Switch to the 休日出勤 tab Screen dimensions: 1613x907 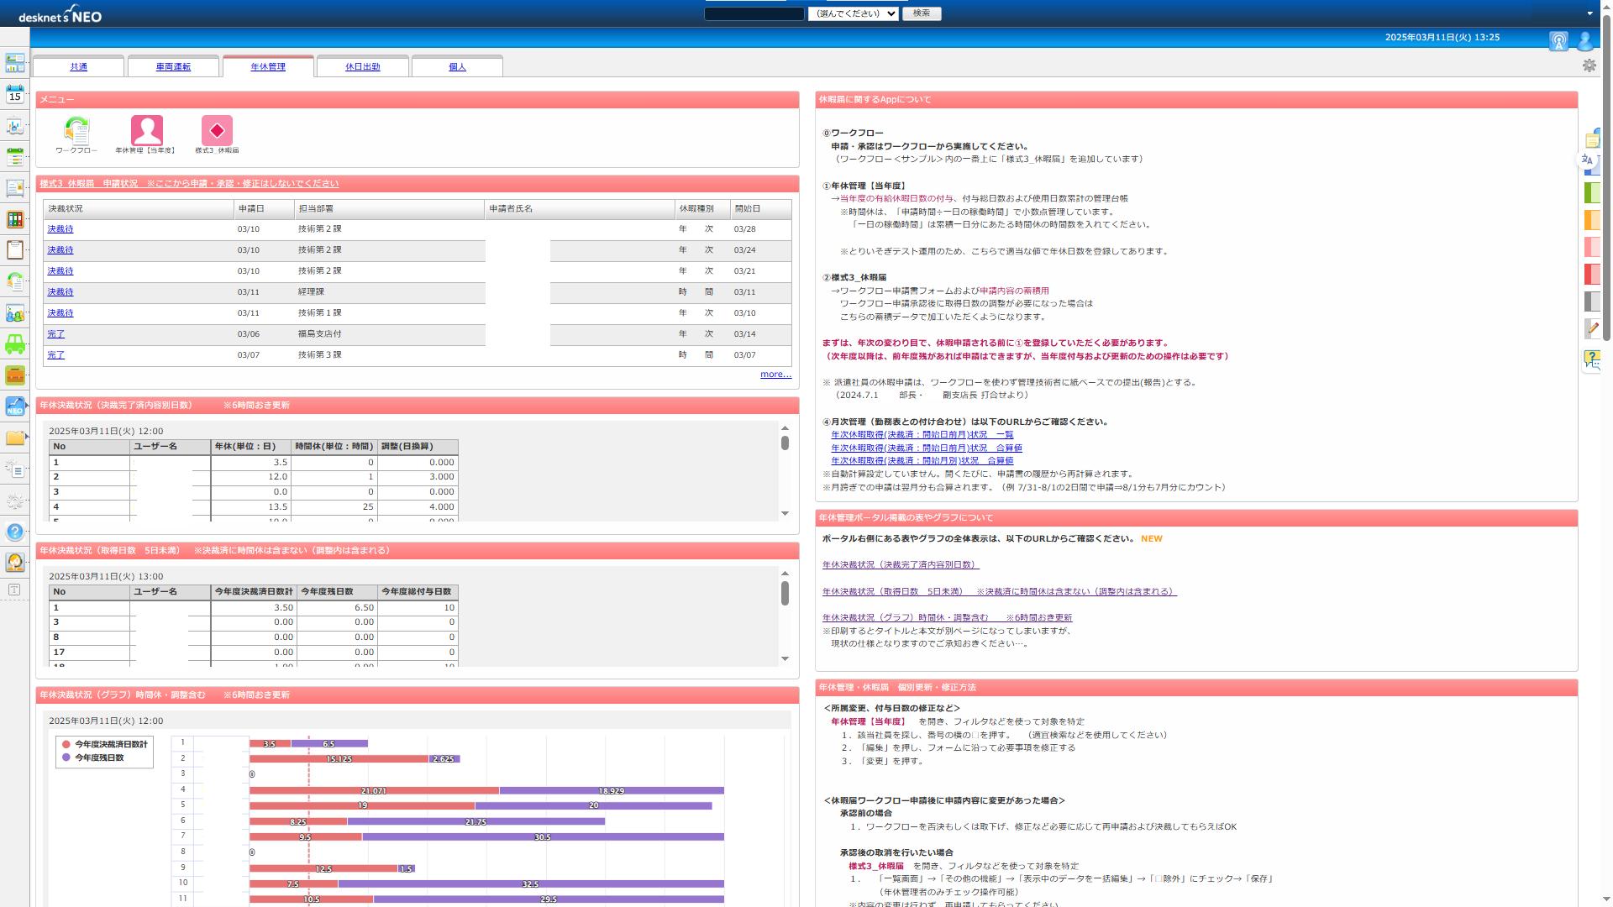[x=362, y=66]
